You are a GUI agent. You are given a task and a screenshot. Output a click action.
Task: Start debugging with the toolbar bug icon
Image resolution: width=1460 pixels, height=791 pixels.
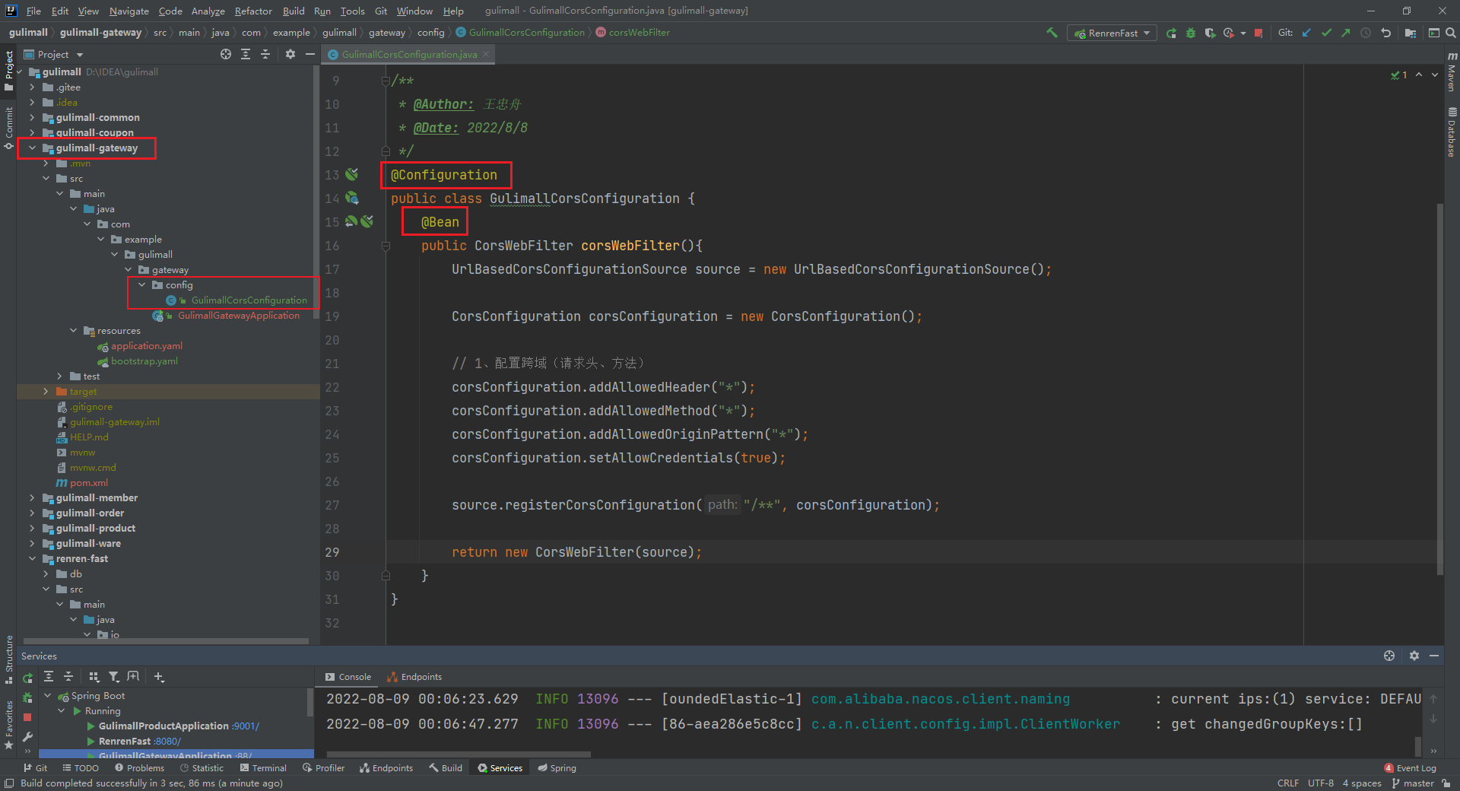point(1191,33)
